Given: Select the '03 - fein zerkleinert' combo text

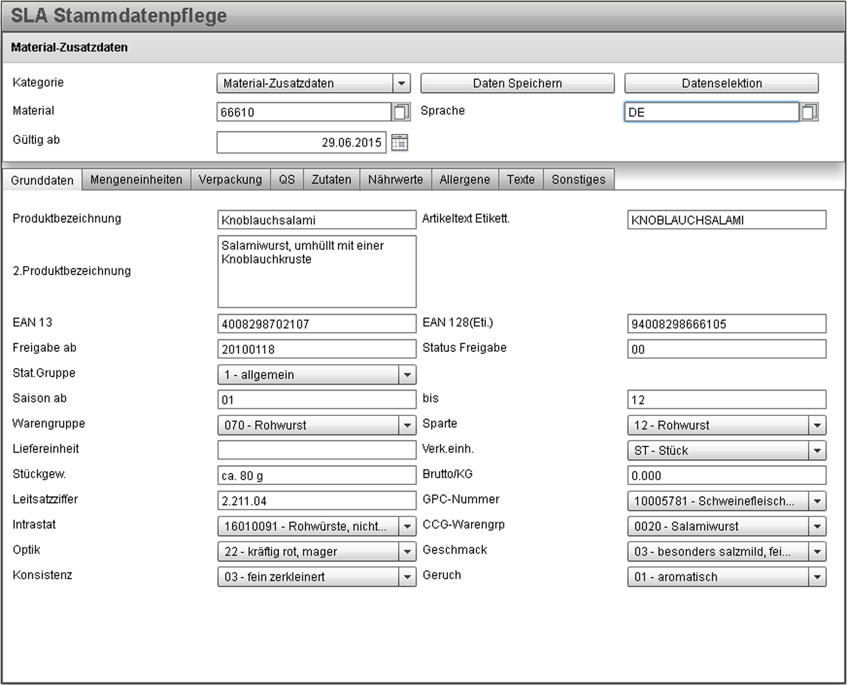Looking at the screenshot, I should pos(275,576).
